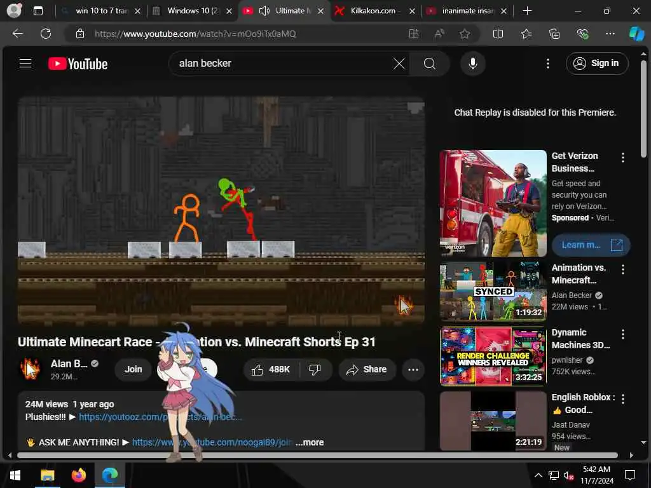
Task: Open the noogai89 join link
Action: tap(212, 442)
